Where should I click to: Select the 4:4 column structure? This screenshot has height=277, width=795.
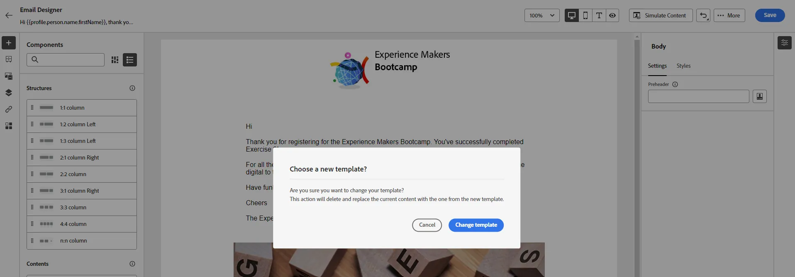point(82,224)
